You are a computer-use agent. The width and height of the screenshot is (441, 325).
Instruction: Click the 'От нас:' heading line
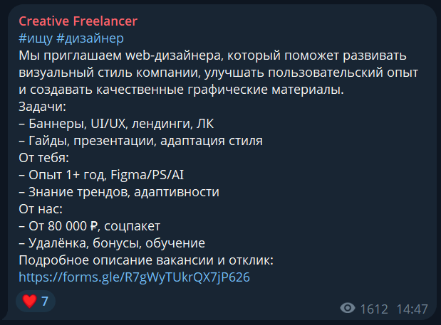[x=41, y=209]
